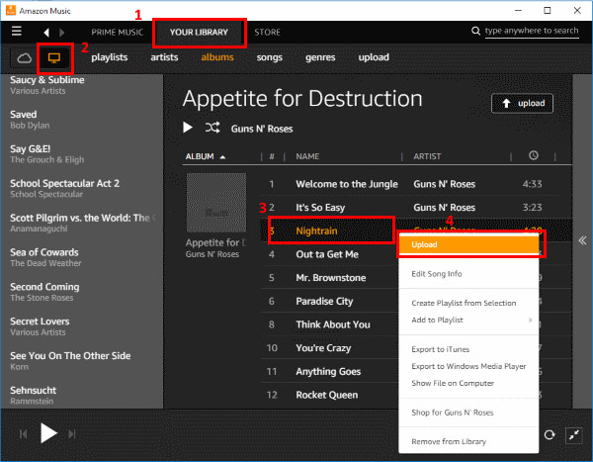Sort tracks by the duration clock column
The width and height of the screenshot is (593, 462).
coord(534,156)
